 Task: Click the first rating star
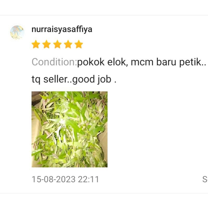tap(36, 44)
